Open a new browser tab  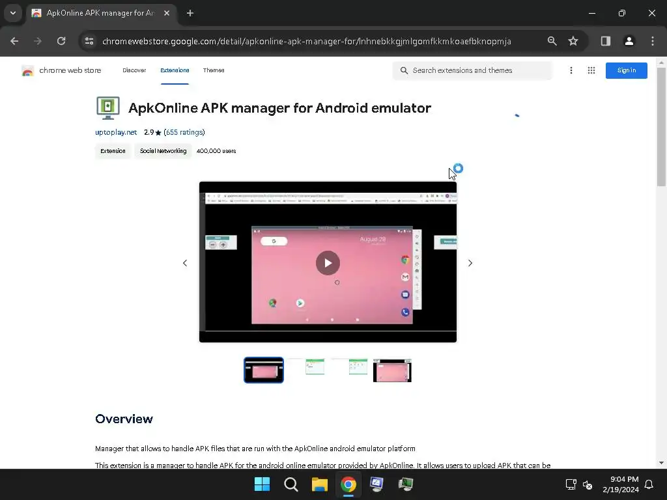190,13
